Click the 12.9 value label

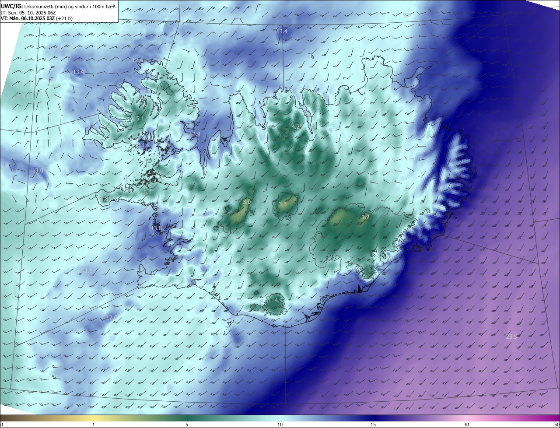coord(195,134)
